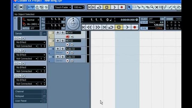Click Stop in Transport panel
This screenshot has height=108, width=192.
119,27
